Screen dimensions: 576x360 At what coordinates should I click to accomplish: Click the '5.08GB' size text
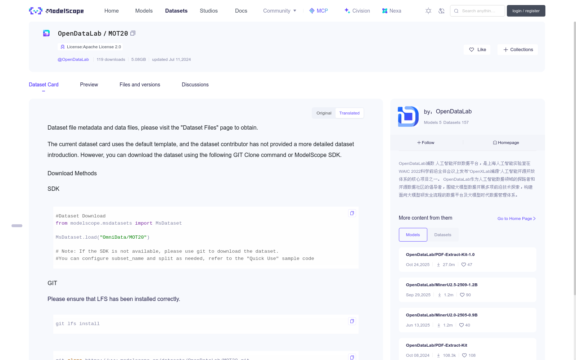139,59
